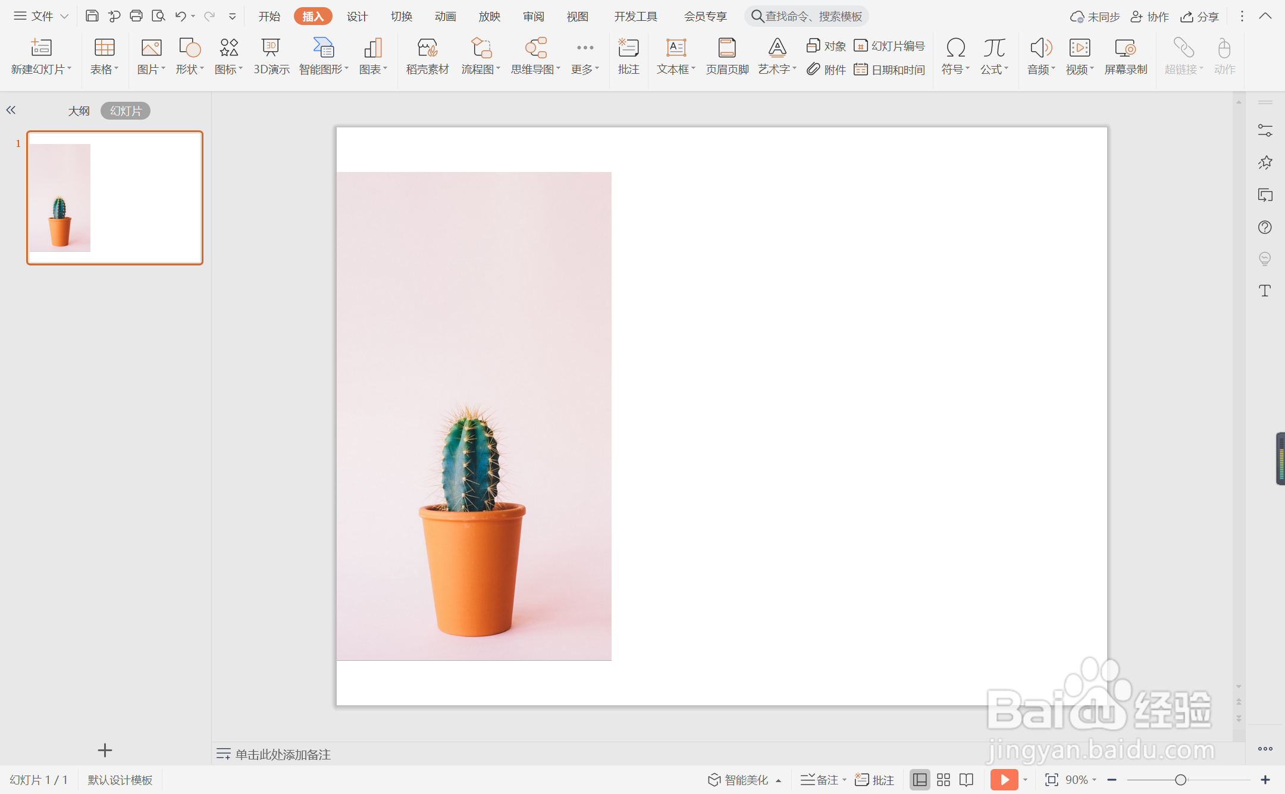The width and height of the screenshot is (1285, 794).
Task: Switch to Normal view in status bar
Action: pyautogui.click(x=920, y=780)
